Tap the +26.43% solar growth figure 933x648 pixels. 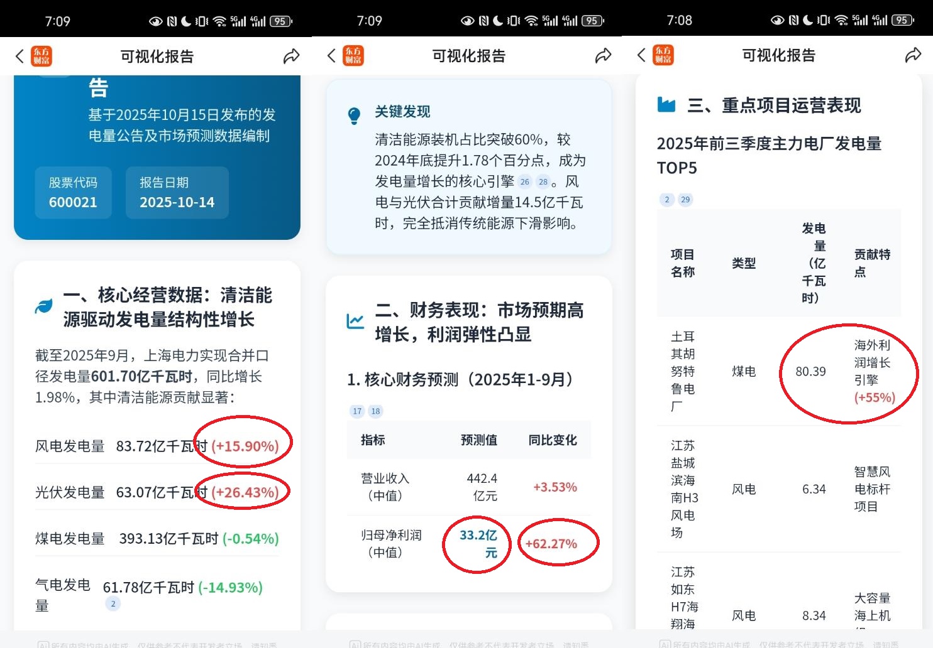245,492
